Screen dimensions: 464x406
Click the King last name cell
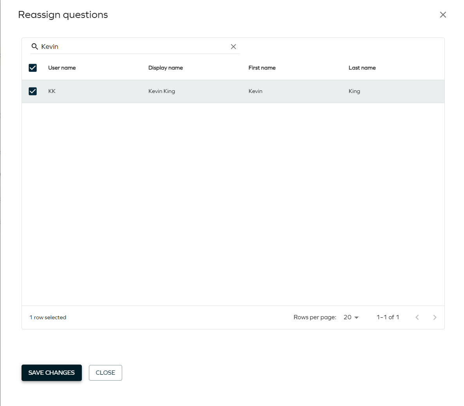tap(354, 91)
